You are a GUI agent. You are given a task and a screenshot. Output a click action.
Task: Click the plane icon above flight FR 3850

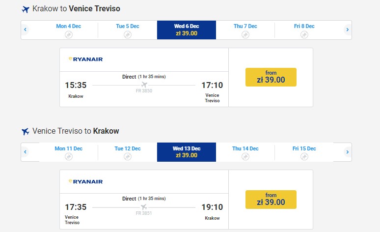click(144, 85)
